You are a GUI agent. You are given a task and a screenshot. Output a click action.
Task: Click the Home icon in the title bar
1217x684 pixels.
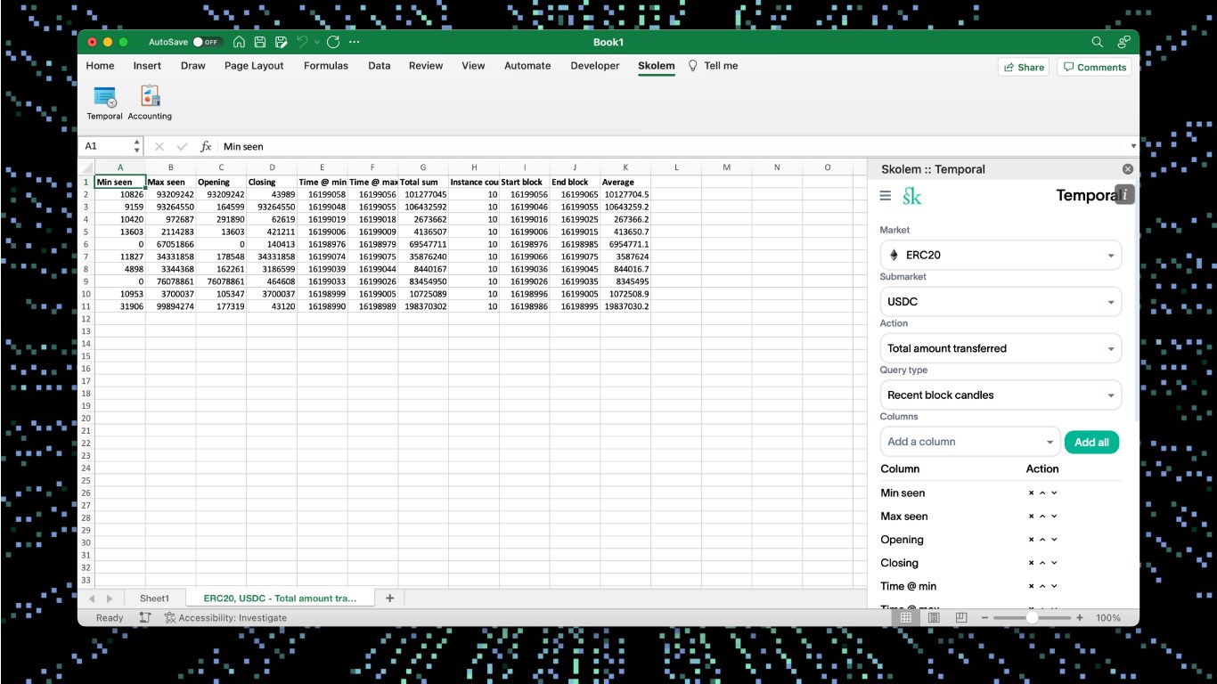coord(239,42)
